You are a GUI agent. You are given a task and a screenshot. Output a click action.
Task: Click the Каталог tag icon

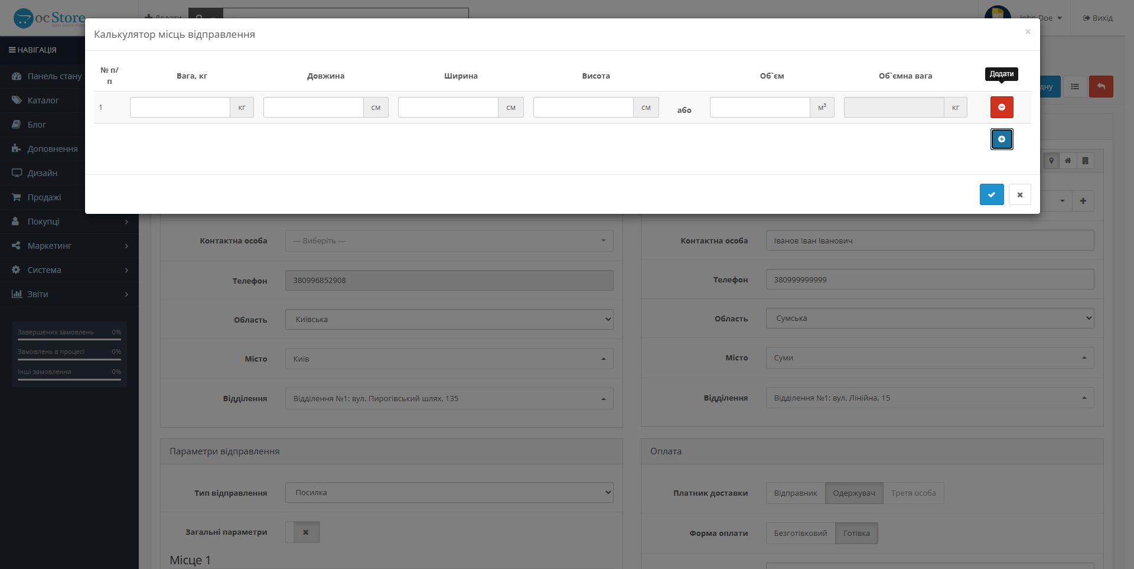[17, 100]
